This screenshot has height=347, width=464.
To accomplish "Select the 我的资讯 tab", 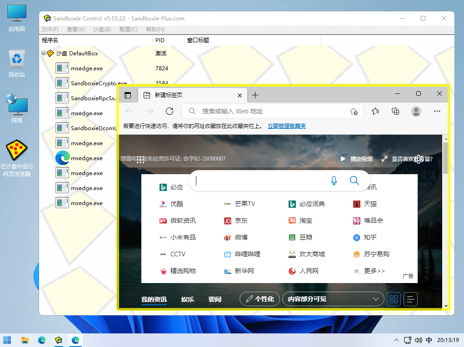I will 154,299.
